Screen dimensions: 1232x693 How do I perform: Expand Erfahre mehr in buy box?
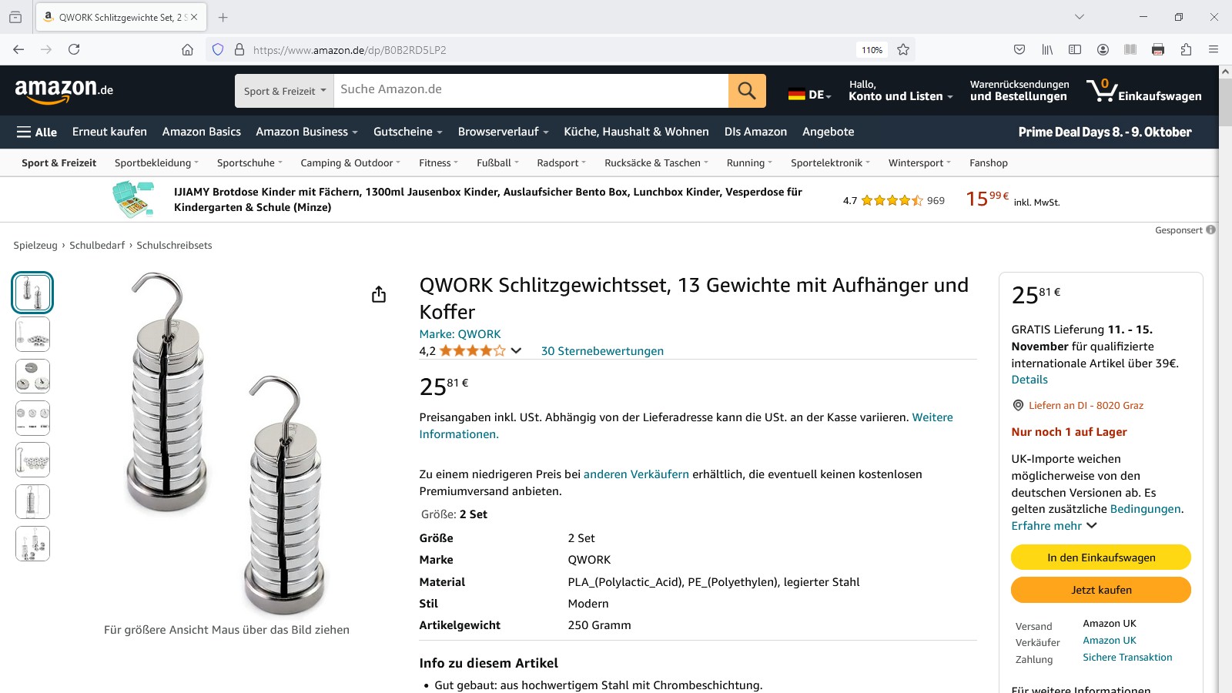click(1053, 526)
